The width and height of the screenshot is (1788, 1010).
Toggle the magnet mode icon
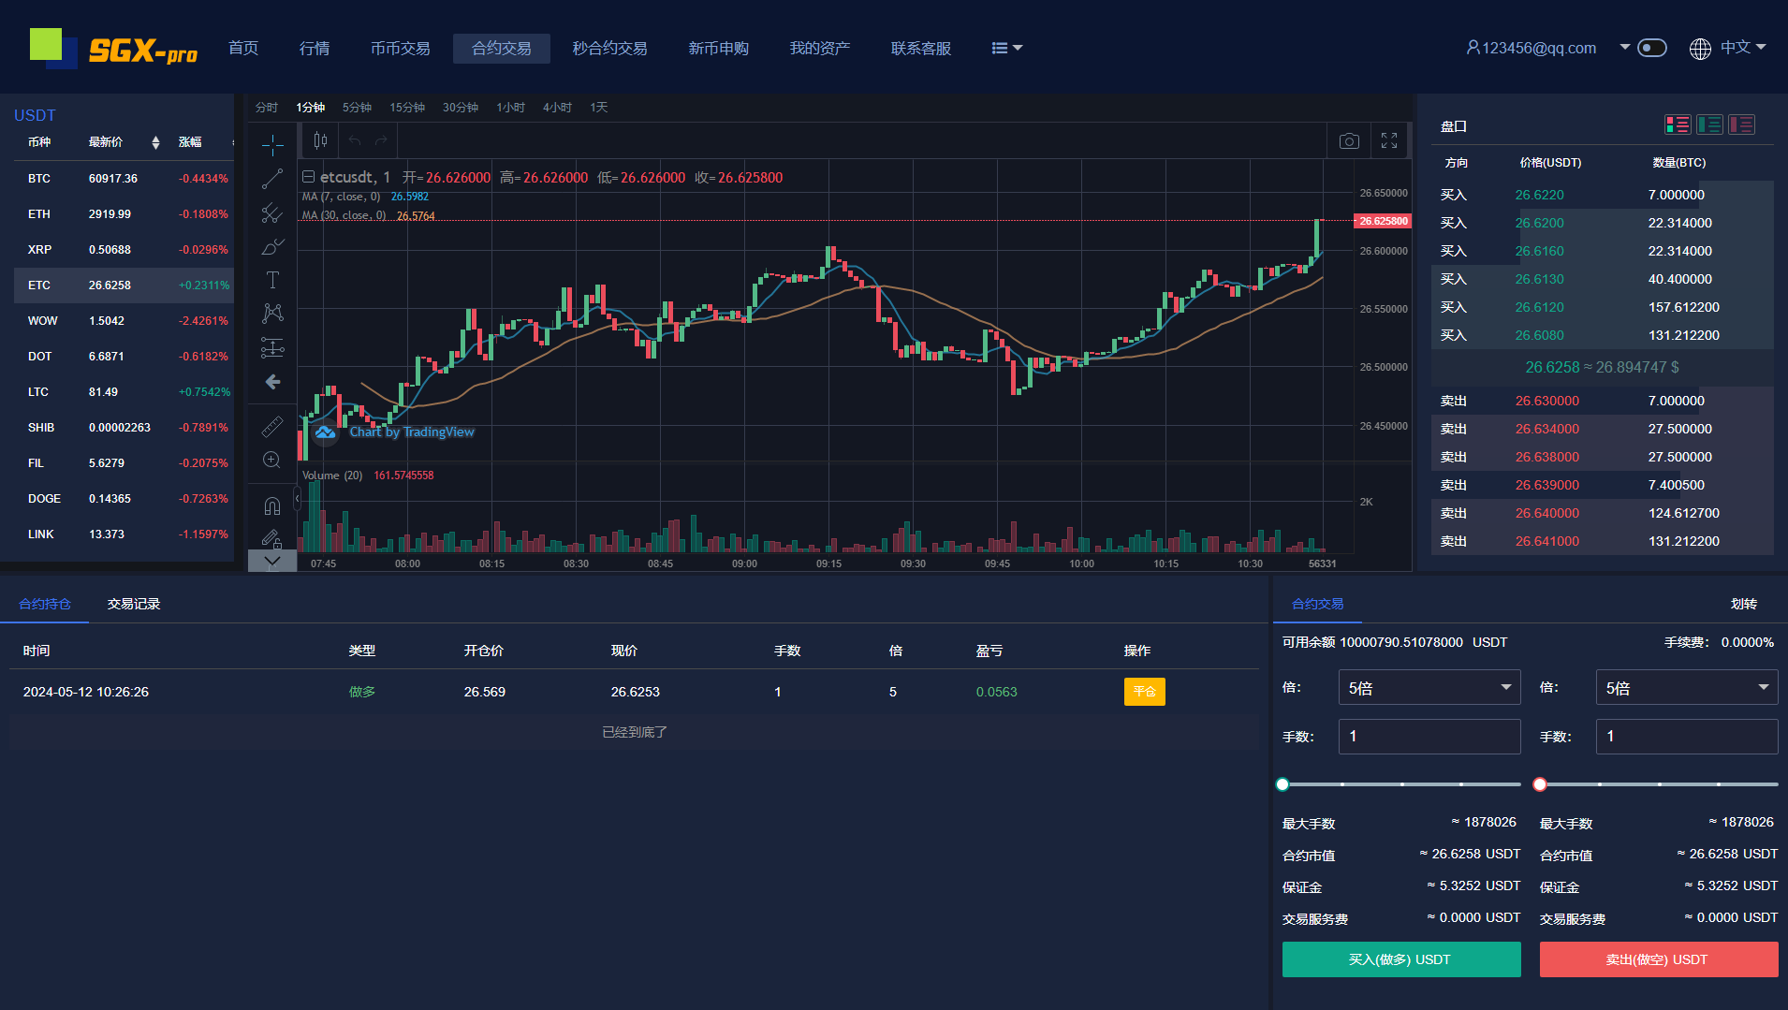[x=272, y=505]
